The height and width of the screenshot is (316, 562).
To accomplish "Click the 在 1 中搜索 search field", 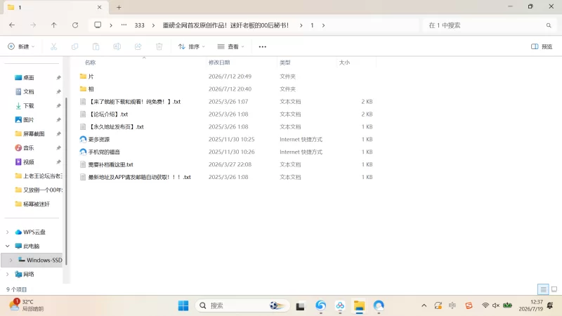I will tap(489, 25).
